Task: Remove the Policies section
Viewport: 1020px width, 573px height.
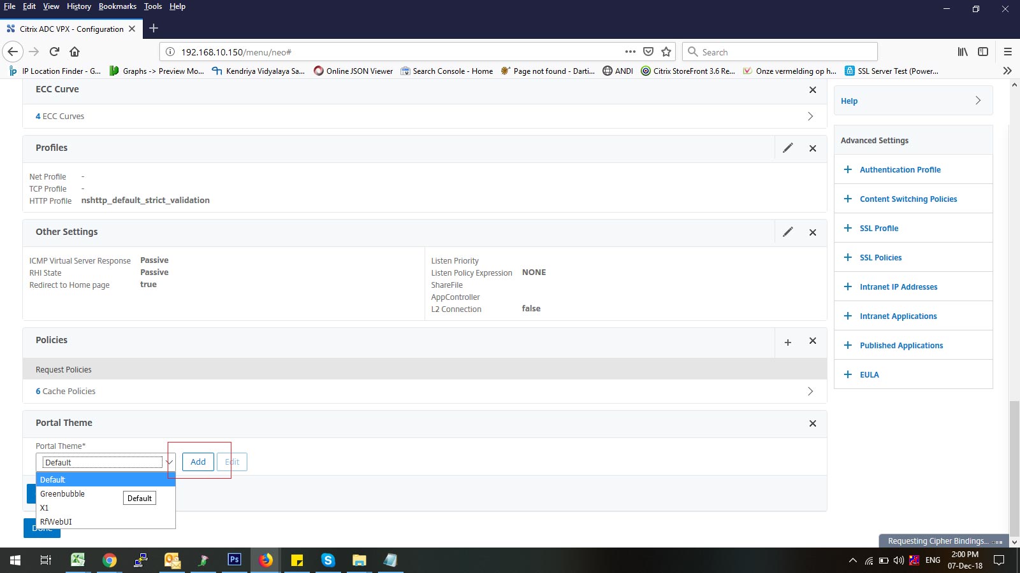Action: pyautogui.click(x=813, y=341)
